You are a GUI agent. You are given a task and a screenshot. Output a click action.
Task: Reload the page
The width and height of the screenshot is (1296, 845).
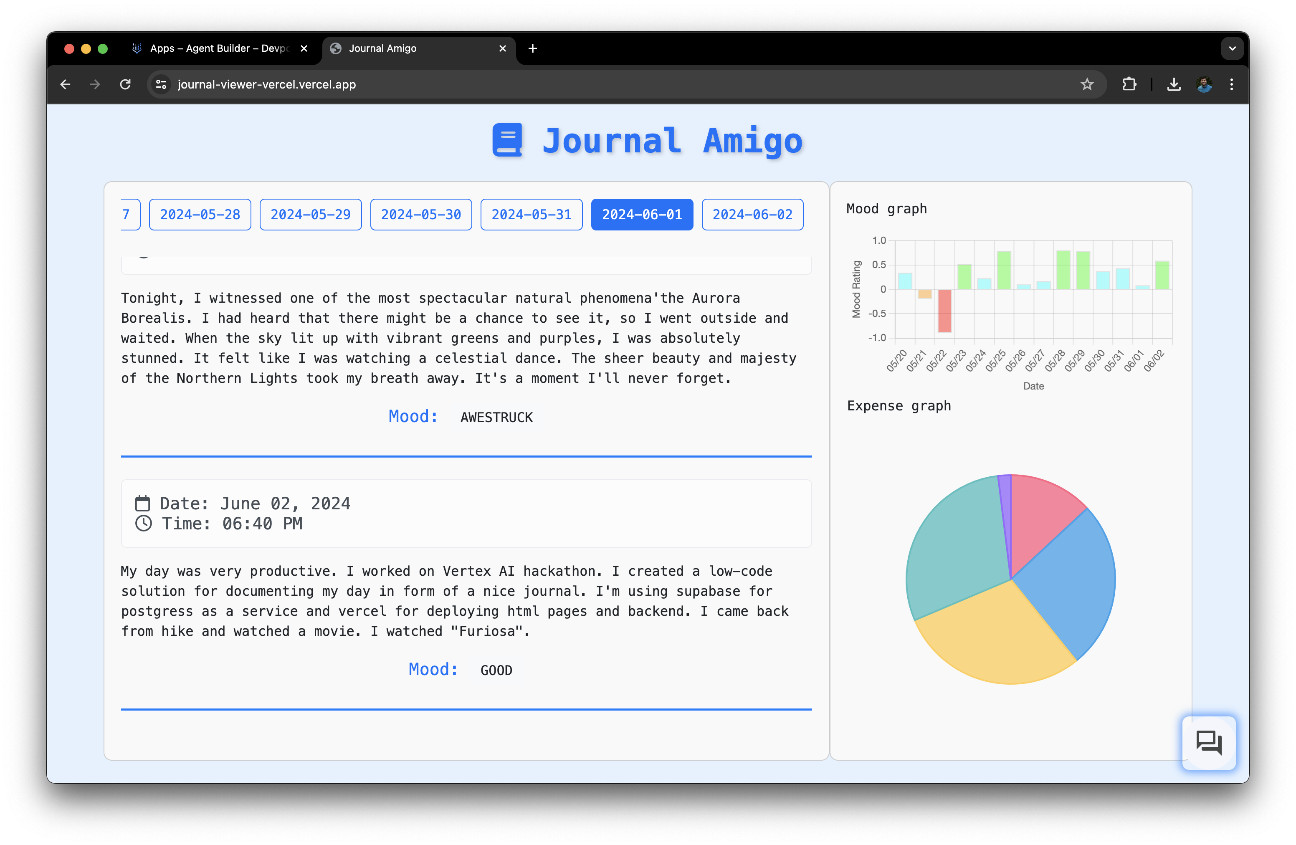pos(125,84)
